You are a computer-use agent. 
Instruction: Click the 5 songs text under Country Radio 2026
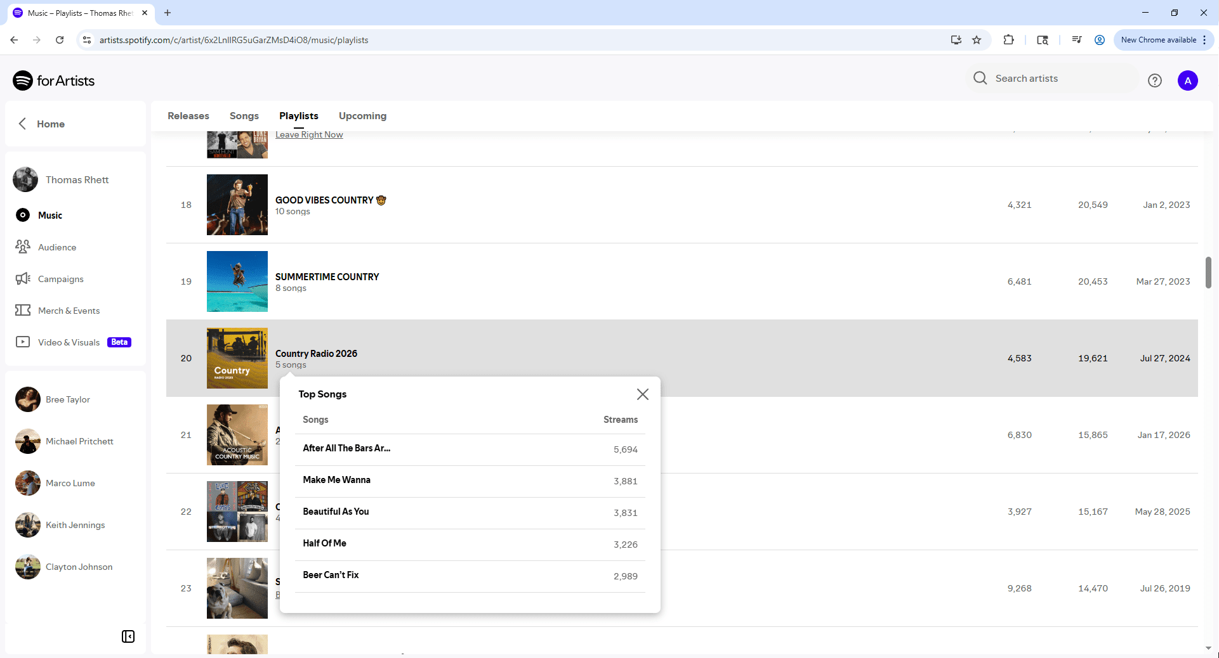coord(291,365)
